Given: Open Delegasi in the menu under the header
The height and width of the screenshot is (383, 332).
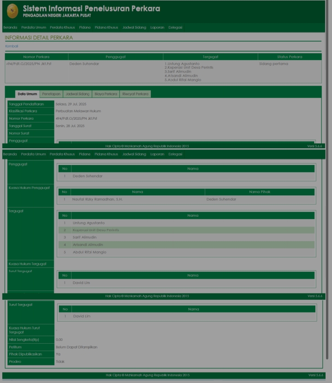Looking at the screenshot, I should click(x=175, y=27).
